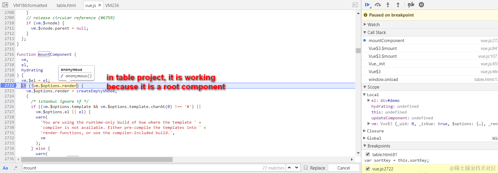The width and height of the screenshot is (498, 173).
Task: Toggle regex search option
Action: tap(15, 168)
